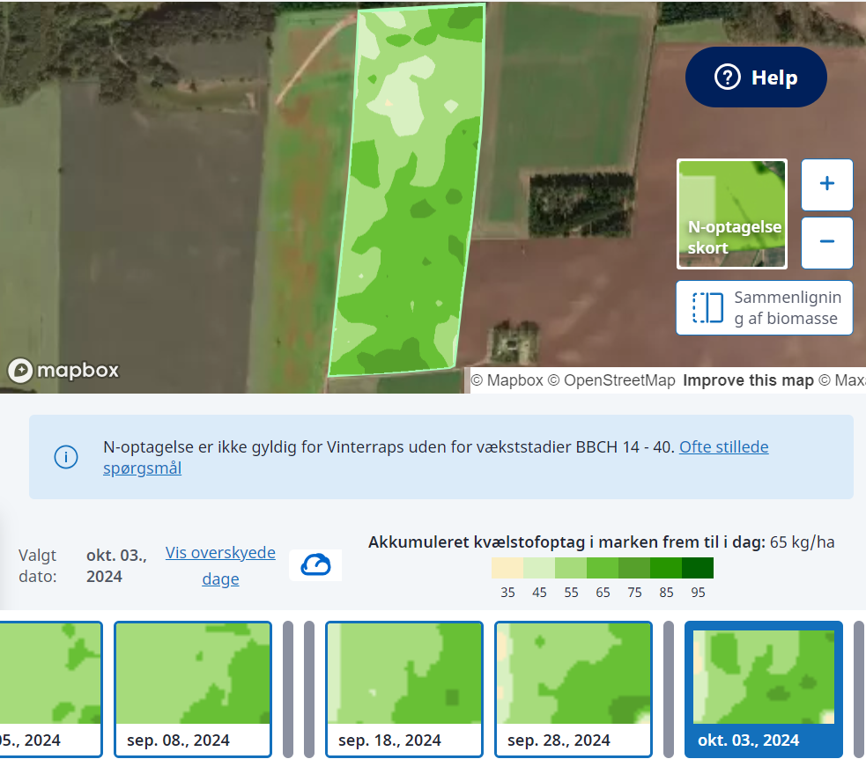The image size is (866, 759).
Task: Zoom in on the map with plus
Action: pos(826,184)
